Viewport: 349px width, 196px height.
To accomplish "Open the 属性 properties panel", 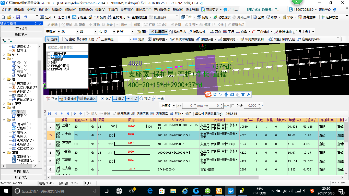I will click(x=142, y=32).
